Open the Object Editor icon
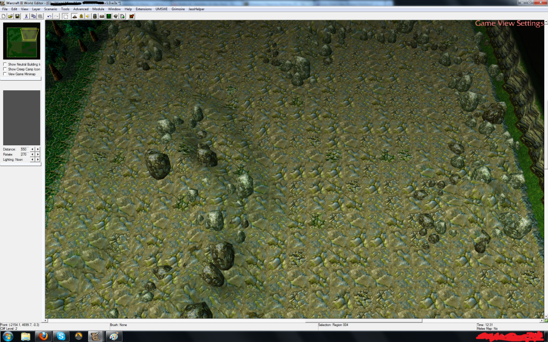The image size is (548, 342). pyautogui.click(x=95, y=16)
